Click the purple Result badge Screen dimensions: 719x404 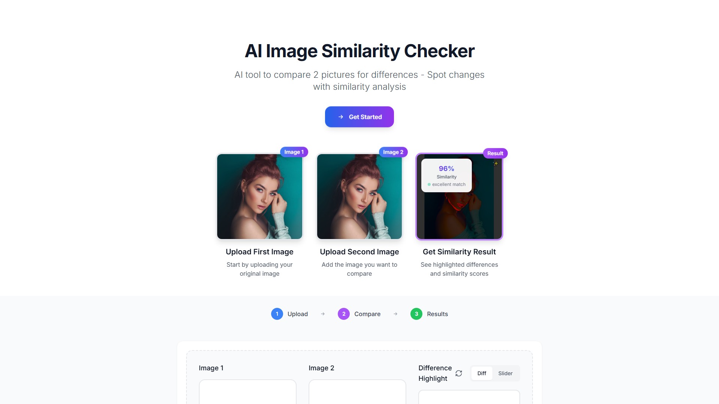point(495,153)
